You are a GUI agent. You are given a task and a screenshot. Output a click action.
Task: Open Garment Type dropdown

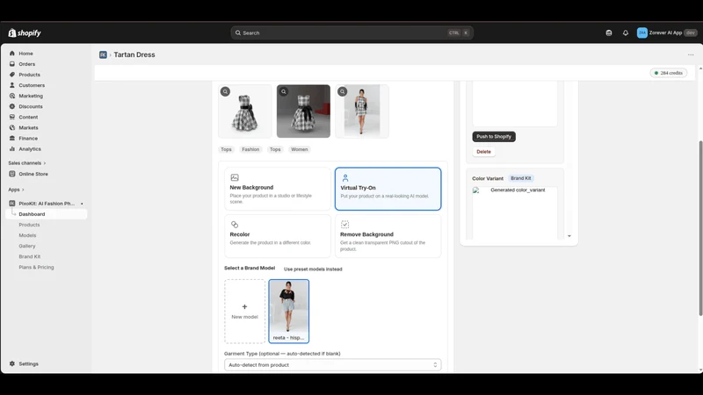(333, 365)
